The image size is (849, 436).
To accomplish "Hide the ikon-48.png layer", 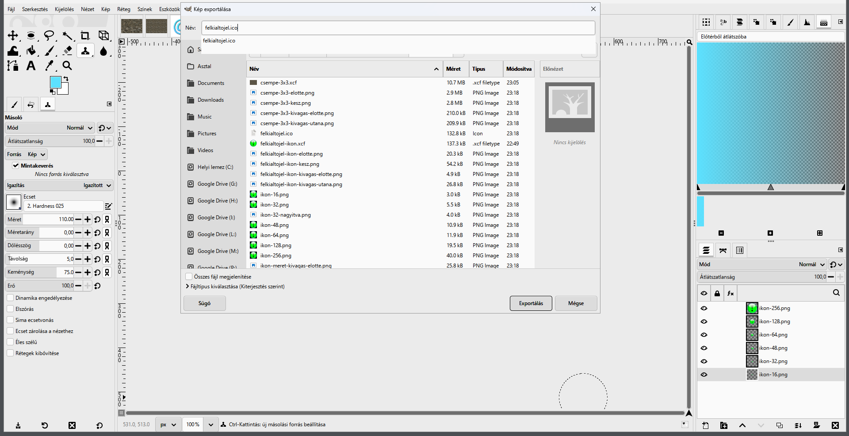I will (704, 348).
